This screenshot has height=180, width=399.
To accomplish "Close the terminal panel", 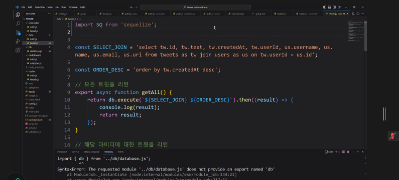I will pyautogui.click(x=362, y=152).
